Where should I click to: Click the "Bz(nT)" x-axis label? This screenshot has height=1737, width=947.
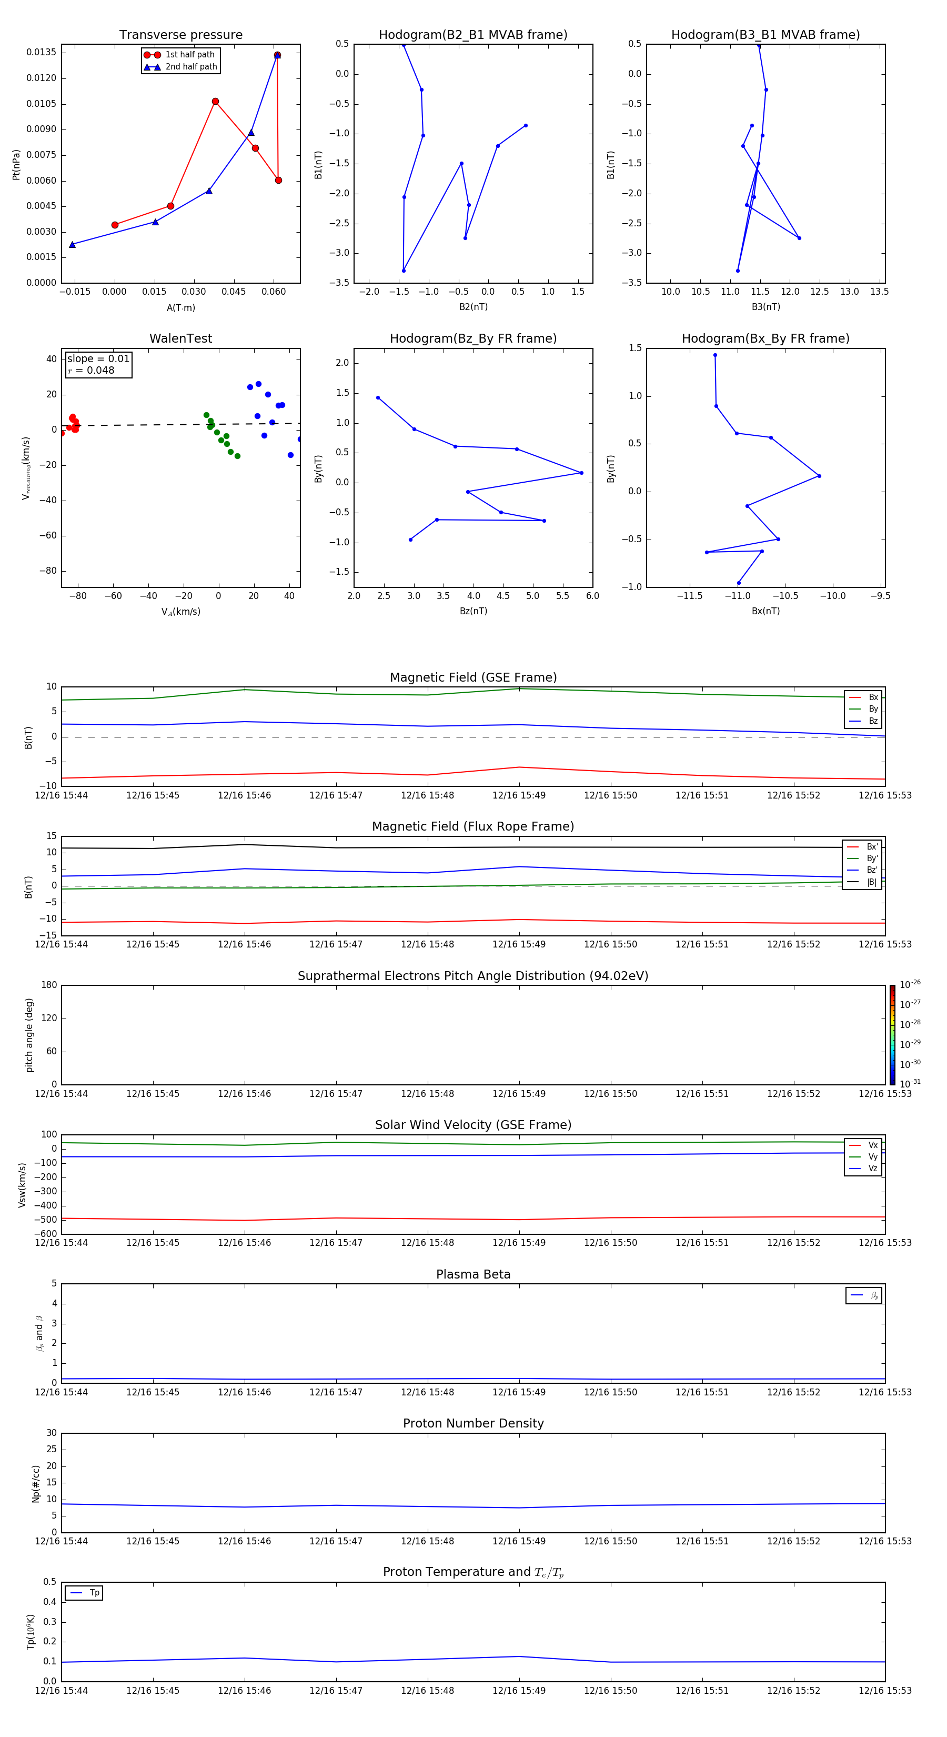point(473,612)
